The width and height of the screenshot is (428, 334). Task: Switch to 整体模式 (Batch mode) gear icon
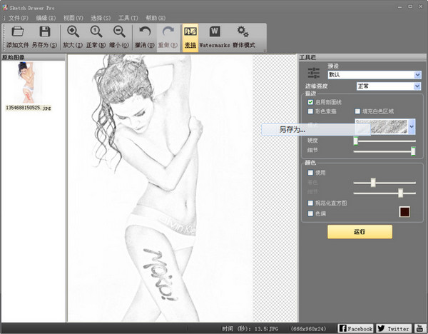[x=243, y=32]
